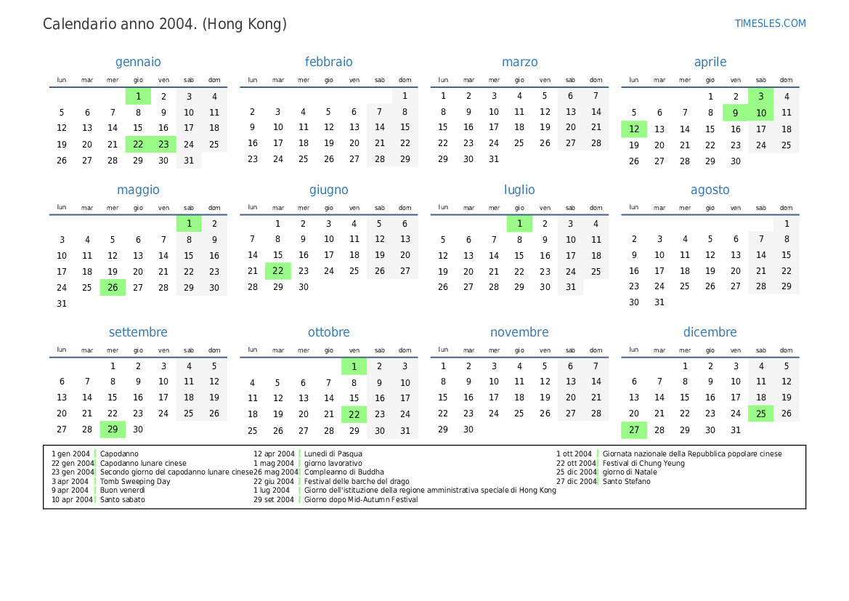The width and height of the screenshot is (849, 601).
Task: Select the febbraio month title
Action: 328,62
